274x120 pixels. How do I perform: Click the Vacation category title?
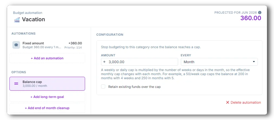(33, 19)
